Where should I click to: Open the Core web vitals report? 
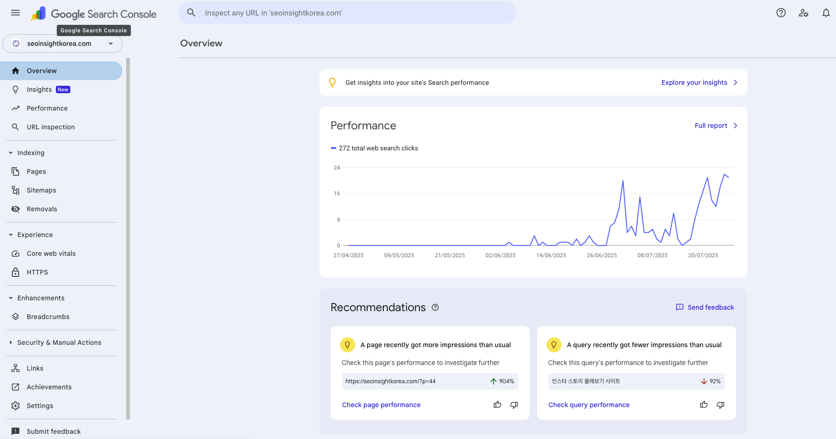coord(51,253)
